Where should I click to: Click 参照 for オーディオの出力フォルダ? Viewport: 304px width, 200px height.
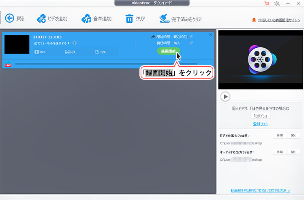pos(280,152)
